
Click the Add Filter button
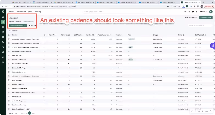pyautogui.click(x=32, y=26)
